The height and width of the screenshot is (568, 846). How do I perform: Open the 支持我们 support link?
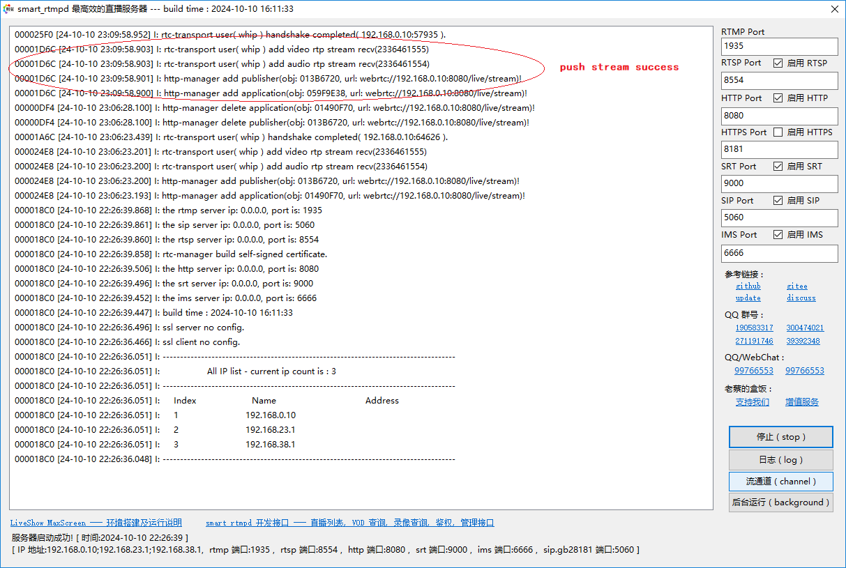(x=753, y=402)
